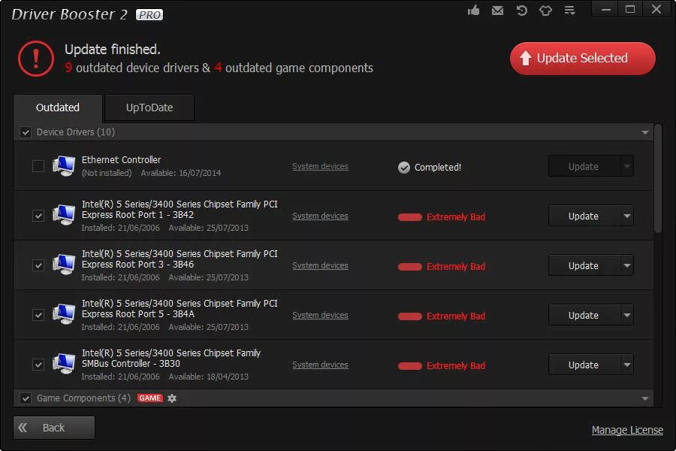676x451 pixels.
Task: Open the main menu lines icon
Action: coord(569,11)
